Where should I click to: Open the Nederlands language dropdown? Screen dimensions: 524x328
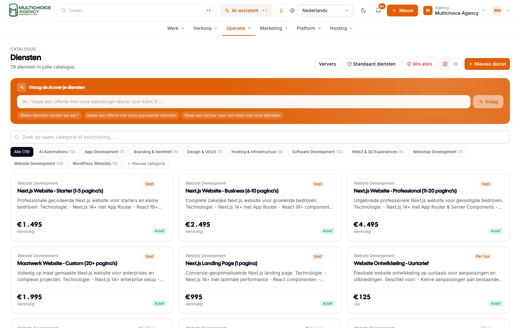click(326, 10)
